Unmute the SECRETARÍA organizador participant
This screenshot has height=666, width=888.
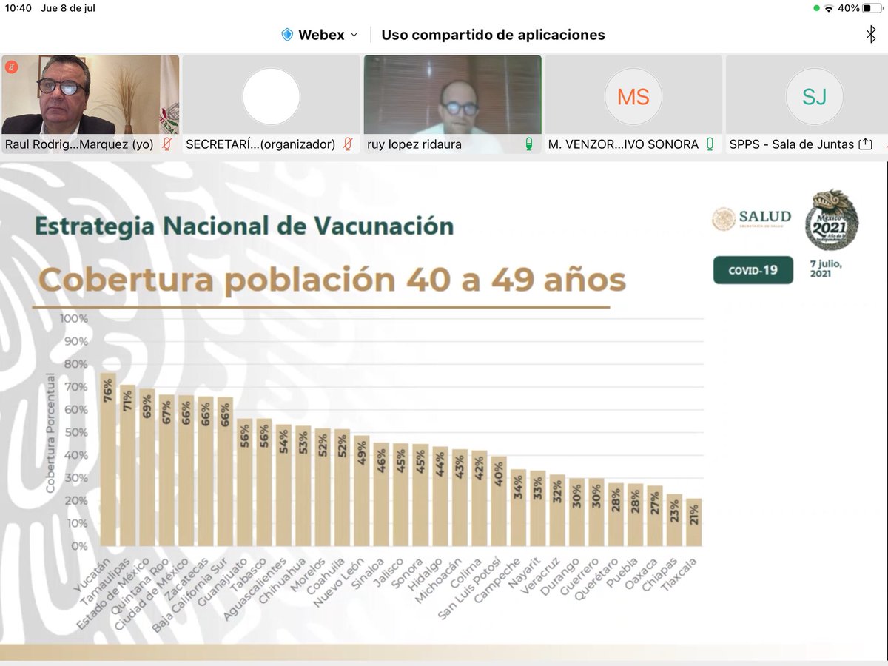346,144
